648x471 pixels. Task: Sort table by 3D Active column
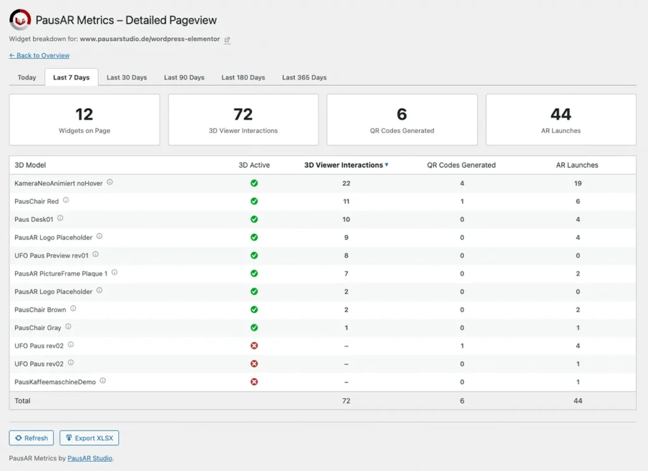pyautogui.click(x=254, y=165)
